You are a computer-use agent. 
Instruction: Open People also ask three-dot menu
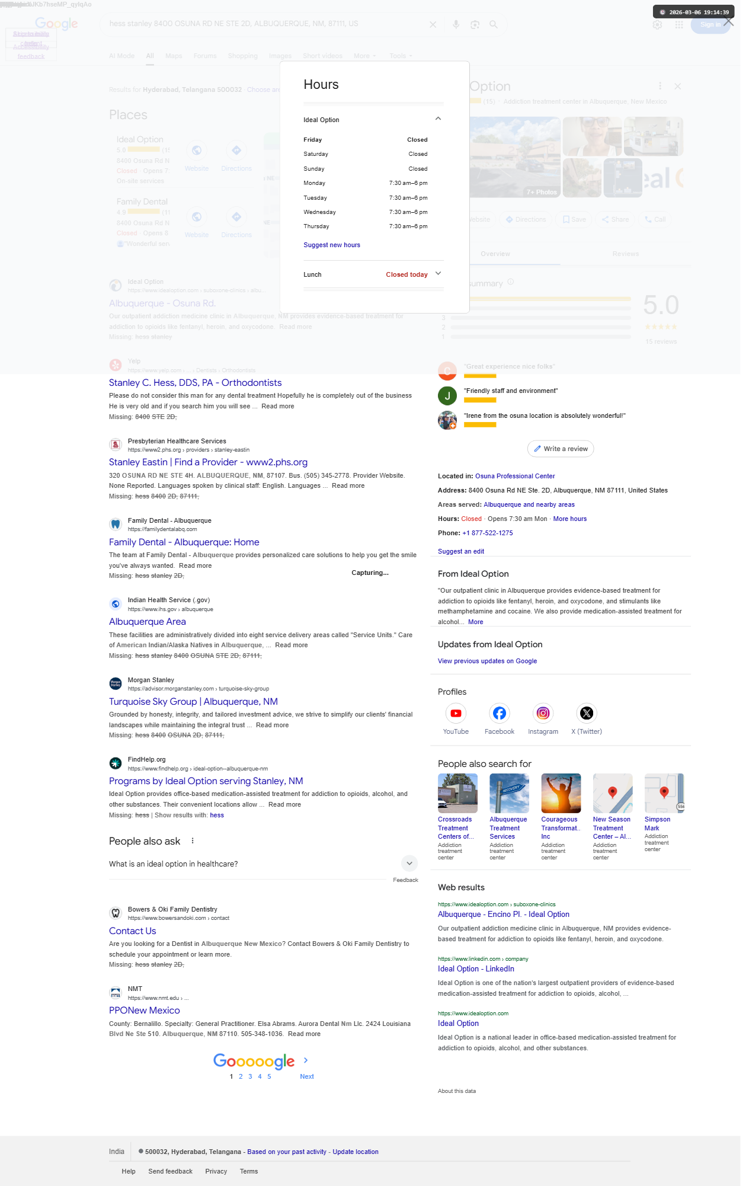pos(193,841)
